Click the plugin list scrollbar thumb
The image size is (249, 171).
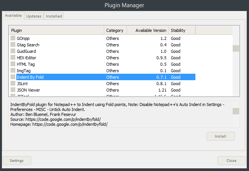pos(236,48)
